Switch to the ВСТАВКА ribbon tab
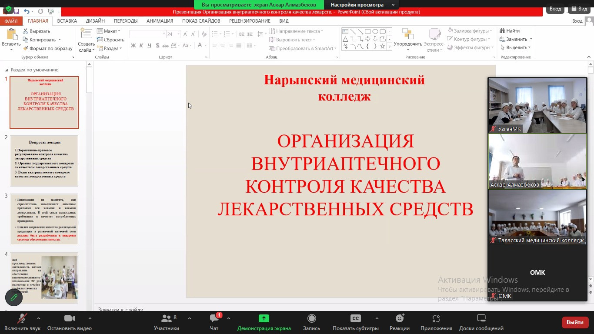 pyautogui.click(x=67, y=21)
